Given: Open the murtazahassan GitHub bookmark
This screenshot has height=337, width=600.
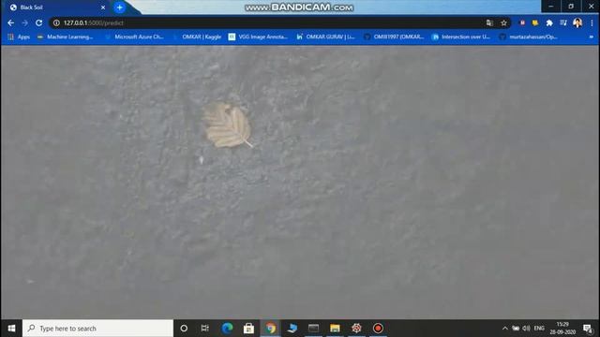Looking at the screenshot, I should 529,37.
